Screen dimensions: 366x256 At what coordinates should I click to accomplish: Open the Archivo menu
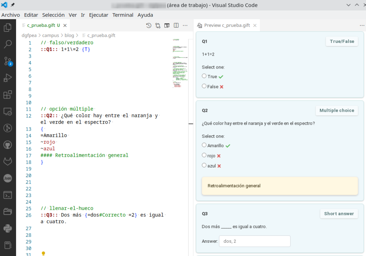(11, 15)
